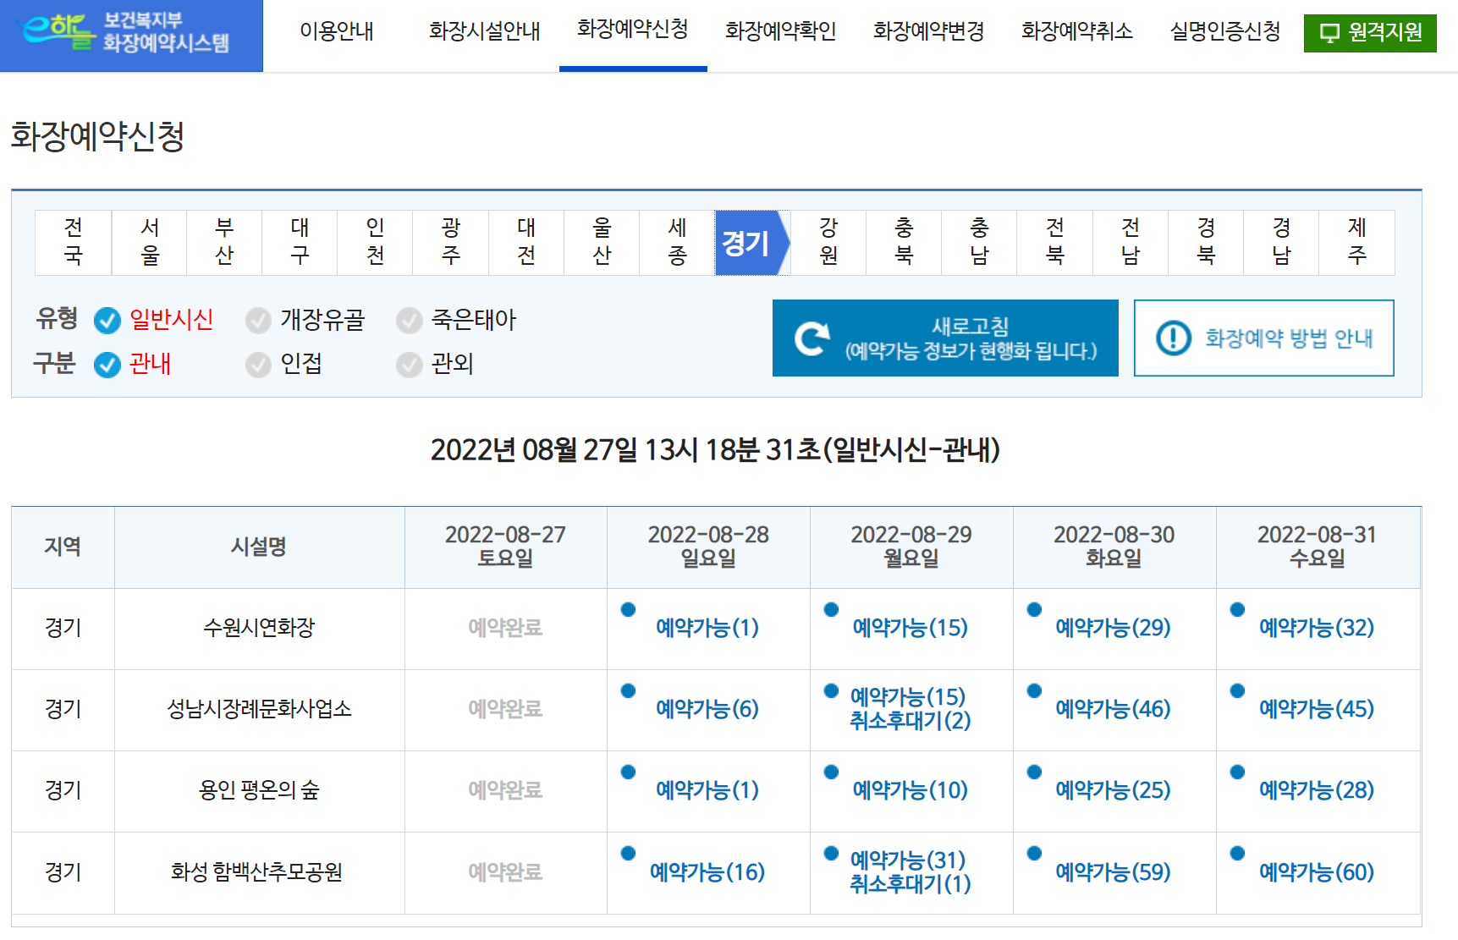This screenshot has height=940, width=1458.
Task: Click 예약가능(16) for 화성 함백산추모공원
Action: pos(707,871)
